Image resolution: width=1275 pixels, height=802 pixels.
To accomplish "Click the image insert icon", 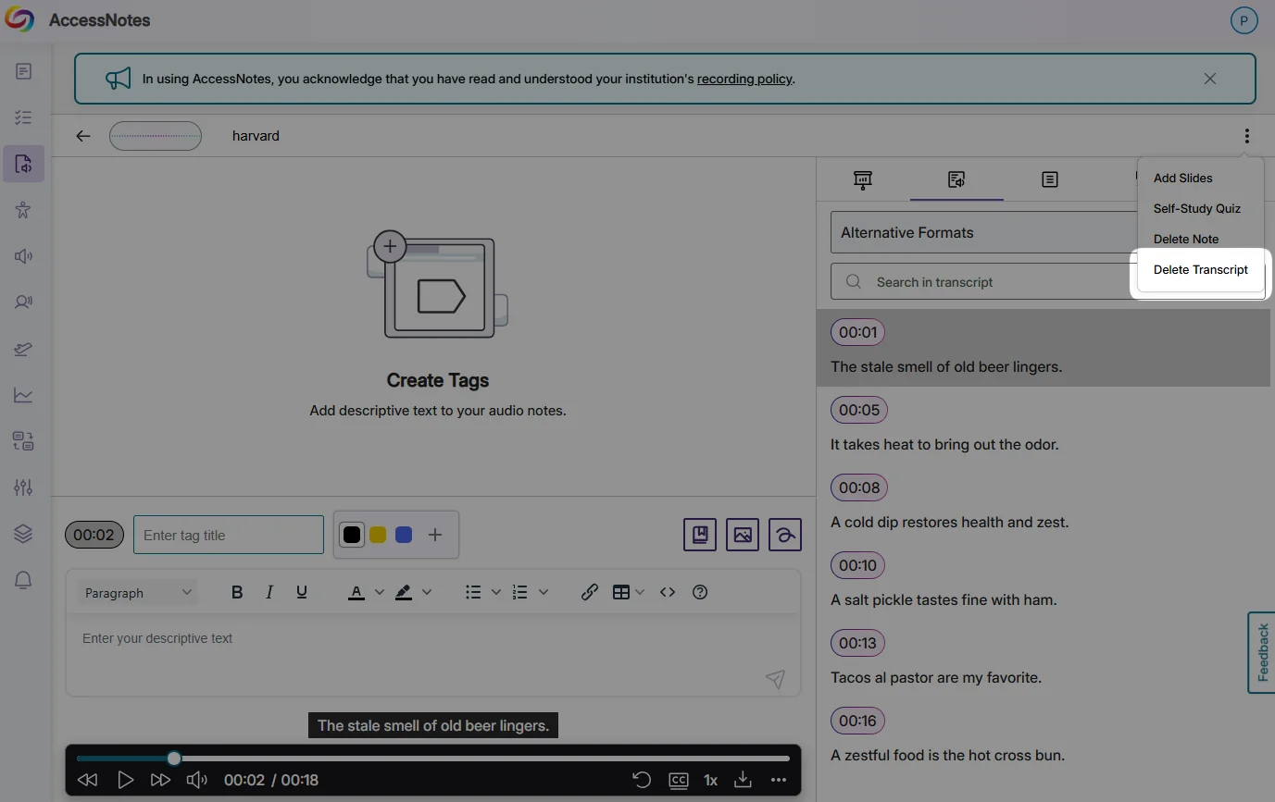I will click(x=743, y=535).
